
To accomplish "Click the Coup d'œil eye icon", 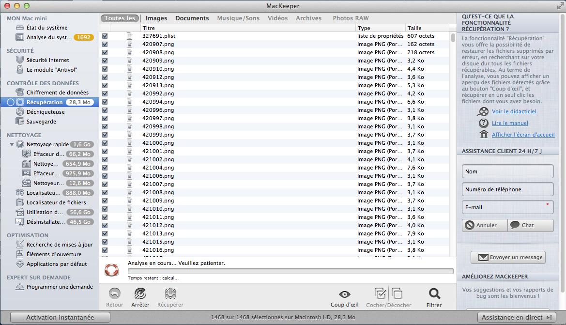I will click(345, 294).
